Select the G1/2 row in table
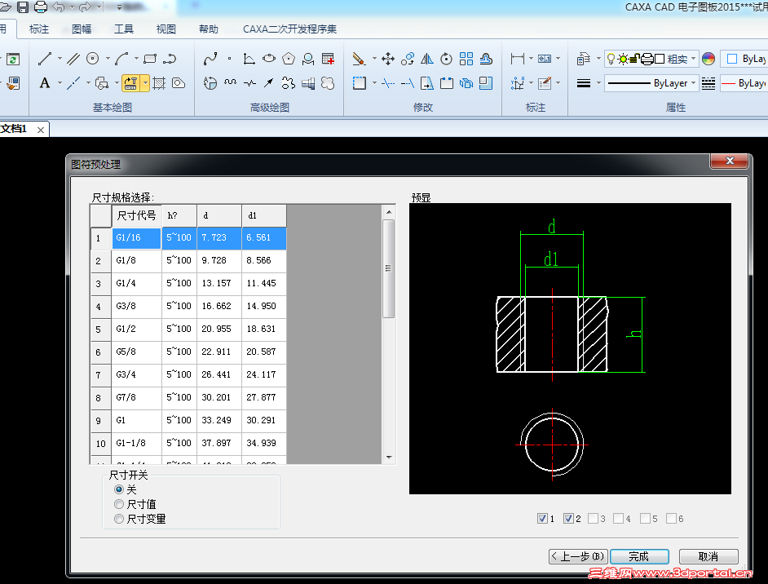 point(188,329)
